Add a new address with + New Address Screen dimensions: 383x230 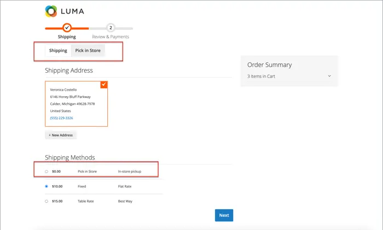[61, 135]
